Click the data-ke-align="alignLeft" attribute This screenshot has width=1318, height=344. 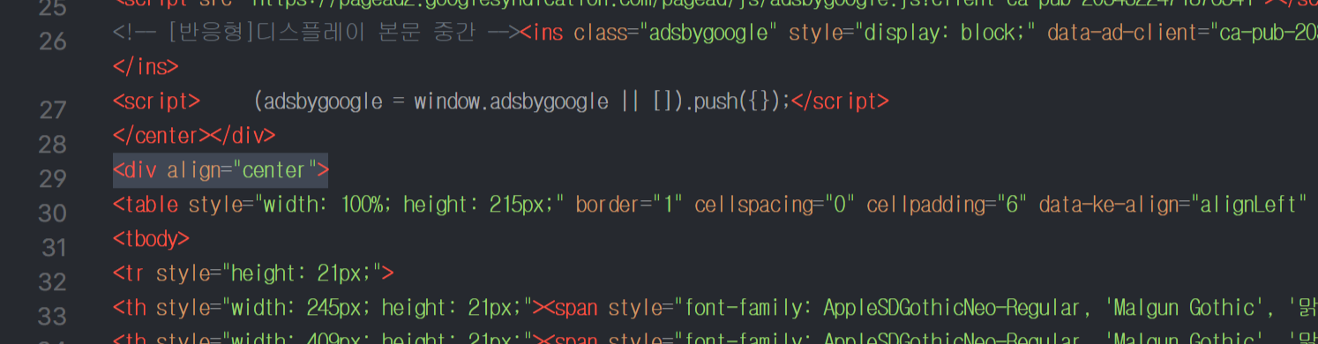tap(1172, 205)
